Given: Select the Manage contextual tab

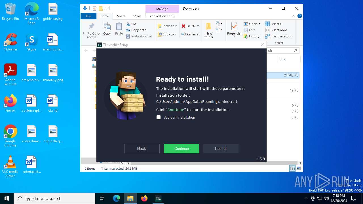Looking at the screenshot, I should [162, 9].
